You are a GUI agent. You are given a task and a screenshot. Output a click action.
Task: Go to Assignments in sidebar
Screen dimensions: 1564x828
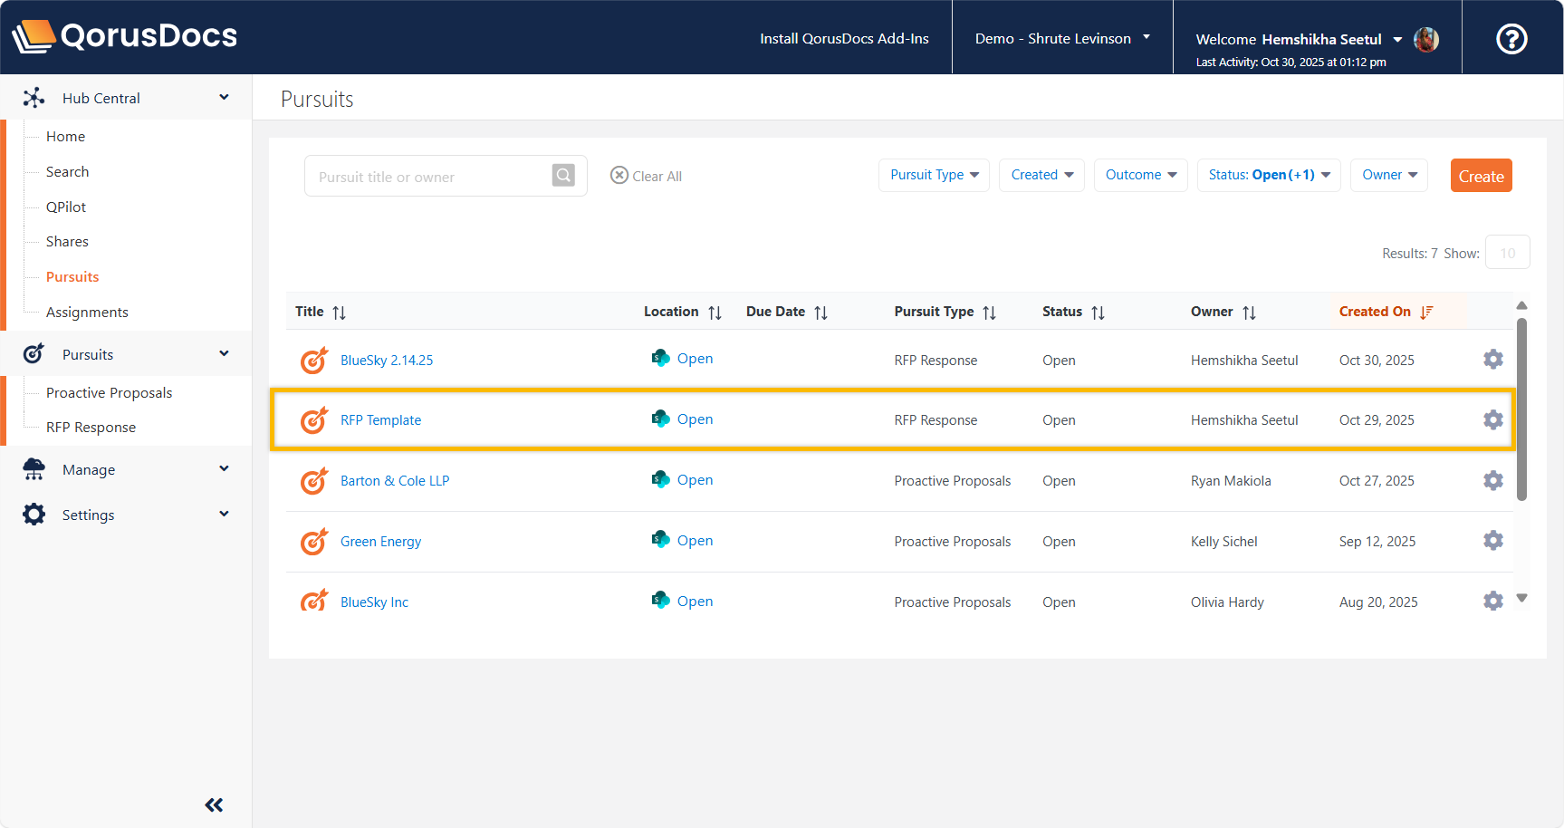87,313
